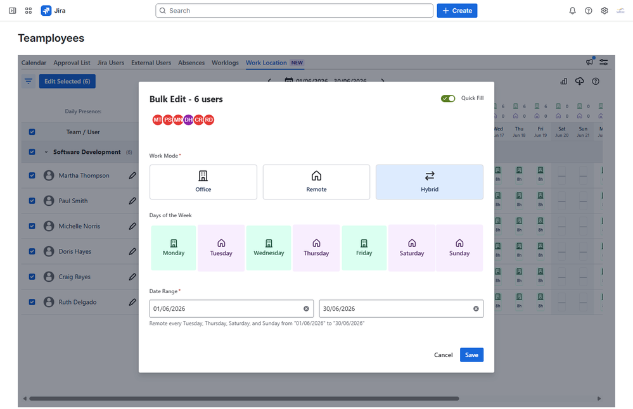The width and height of the screenshot is (633, 409).
Task: Open the configuration sliders icon
Action: (x=604, y=62)
